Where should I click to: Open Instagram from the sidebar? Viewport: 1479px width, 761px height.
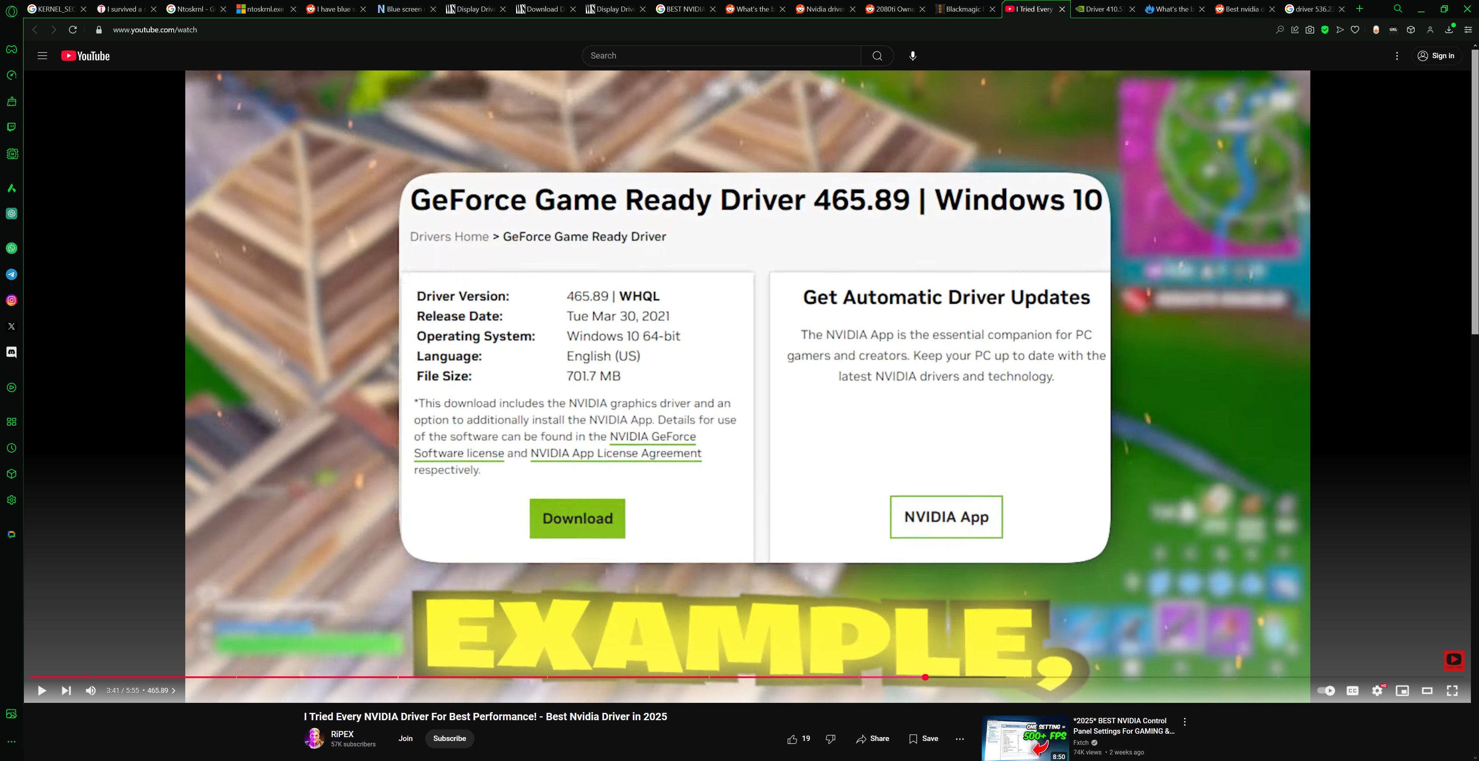(x=12, y=300)
